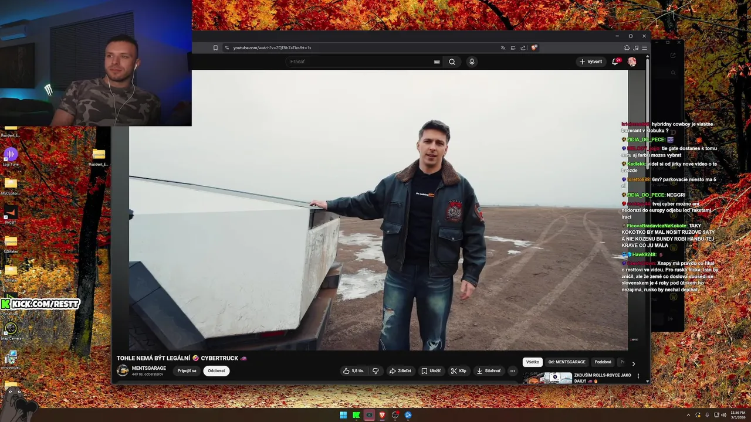Select the 'Podobné' filter chip

pyautogui.click(x=603, y=362)
